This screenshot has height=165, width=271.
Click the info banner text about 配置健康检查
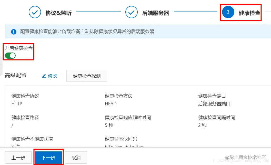pyautogui.click(x=87, y=32)
